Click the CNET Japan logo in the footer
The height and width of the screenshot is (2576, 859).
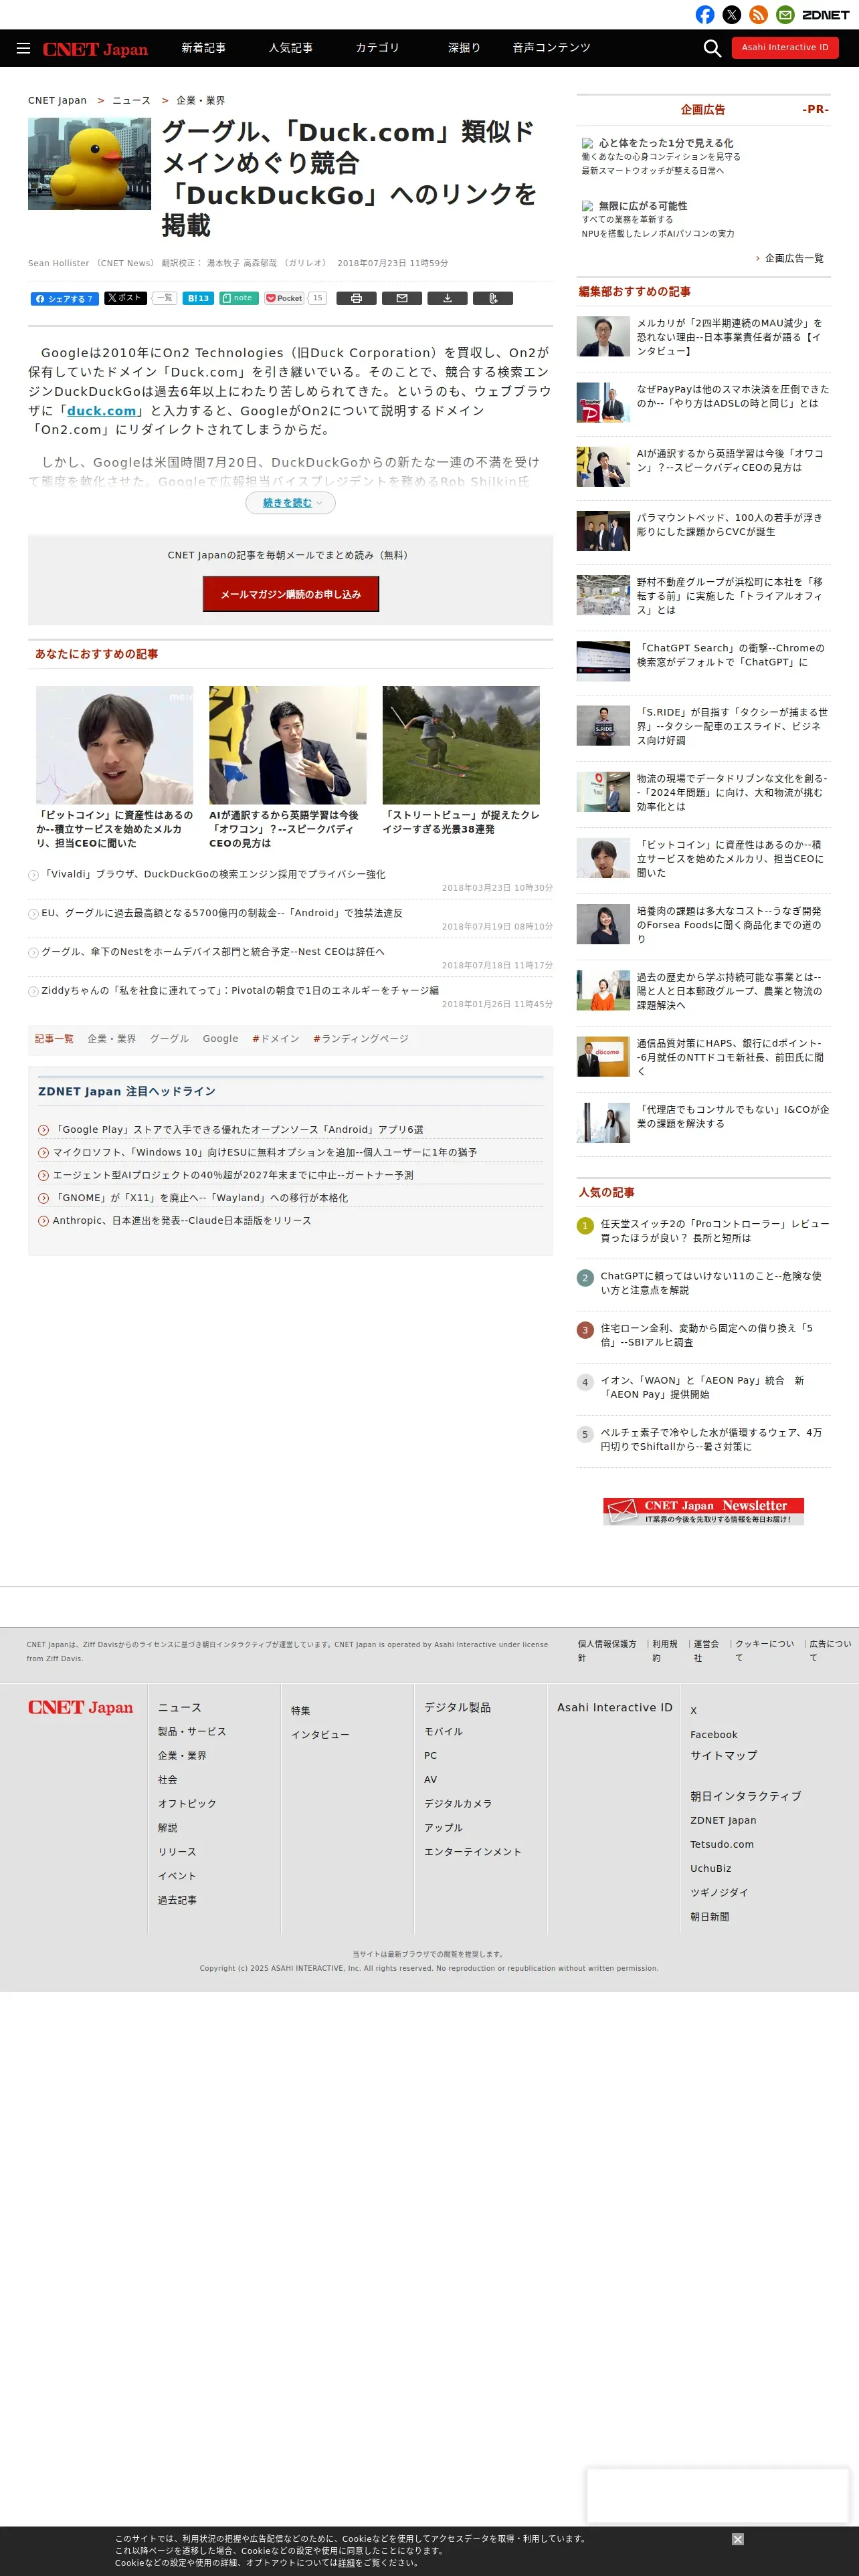tap(80, 1707)
